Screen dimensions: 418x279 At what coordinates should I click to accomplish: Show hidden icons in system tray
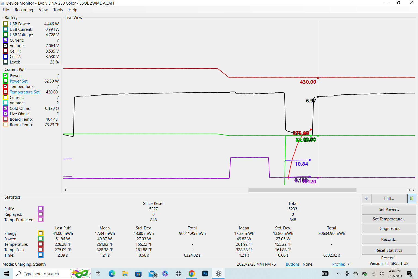click(338, 274)
